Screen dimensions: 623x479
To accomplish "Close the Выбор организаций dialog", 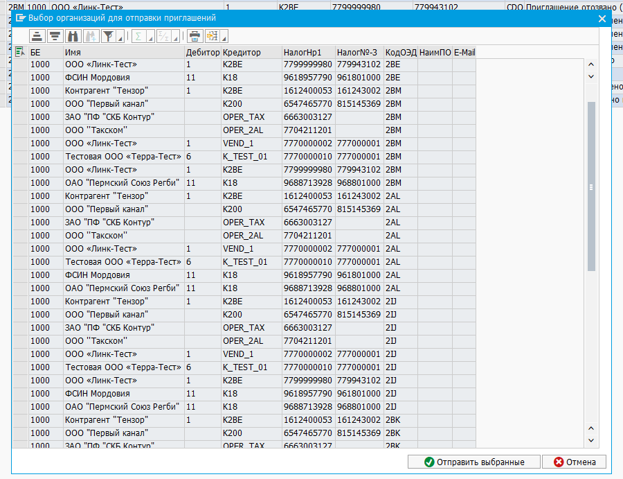I will (602, 19).
